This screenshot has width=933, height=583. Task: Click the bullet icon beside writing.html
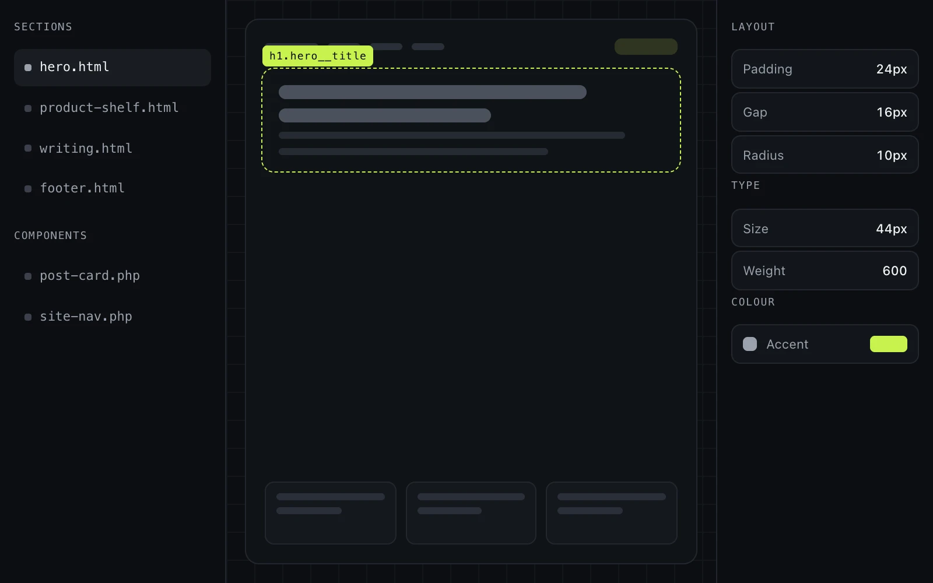28,148
